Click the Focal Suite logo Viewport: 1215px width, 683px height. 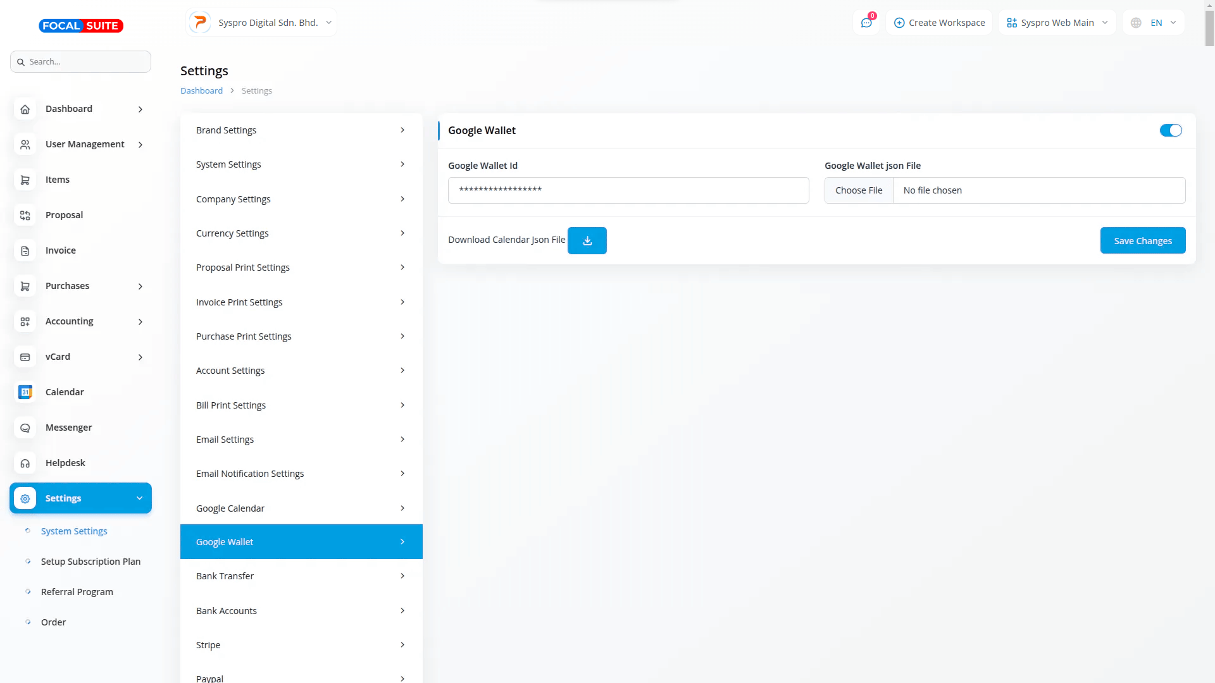point(81,25)
